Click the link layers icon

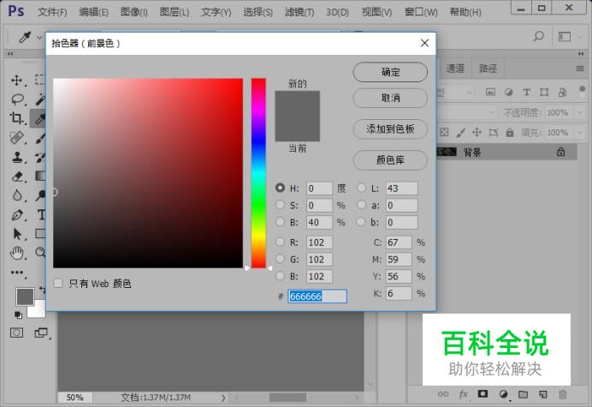443,394
